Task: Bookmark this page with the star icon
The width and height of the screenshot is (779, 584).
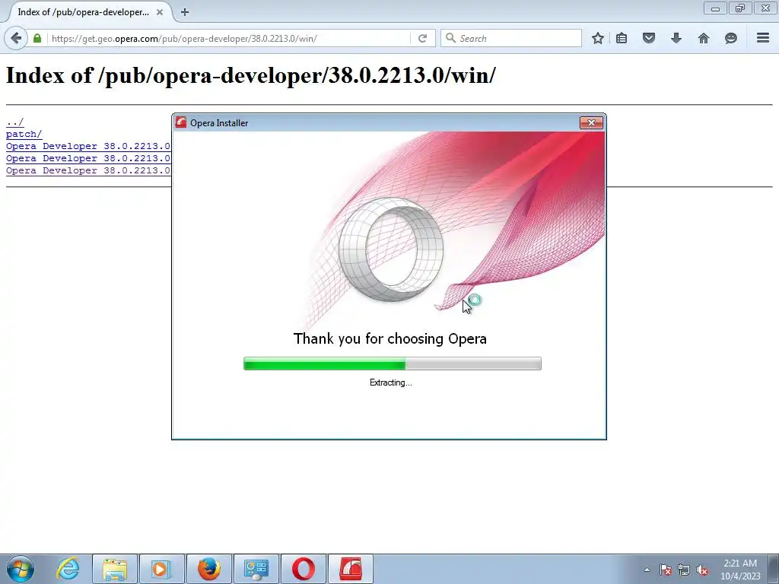Action: pos(598,38)
